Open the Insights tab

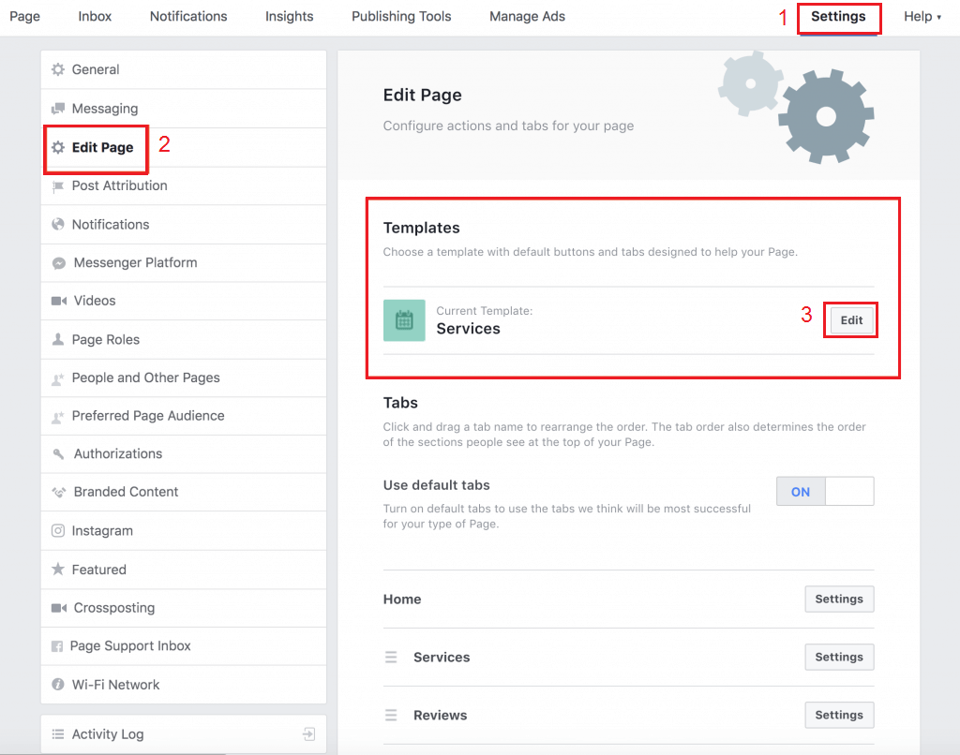click(x=289, y=16)
